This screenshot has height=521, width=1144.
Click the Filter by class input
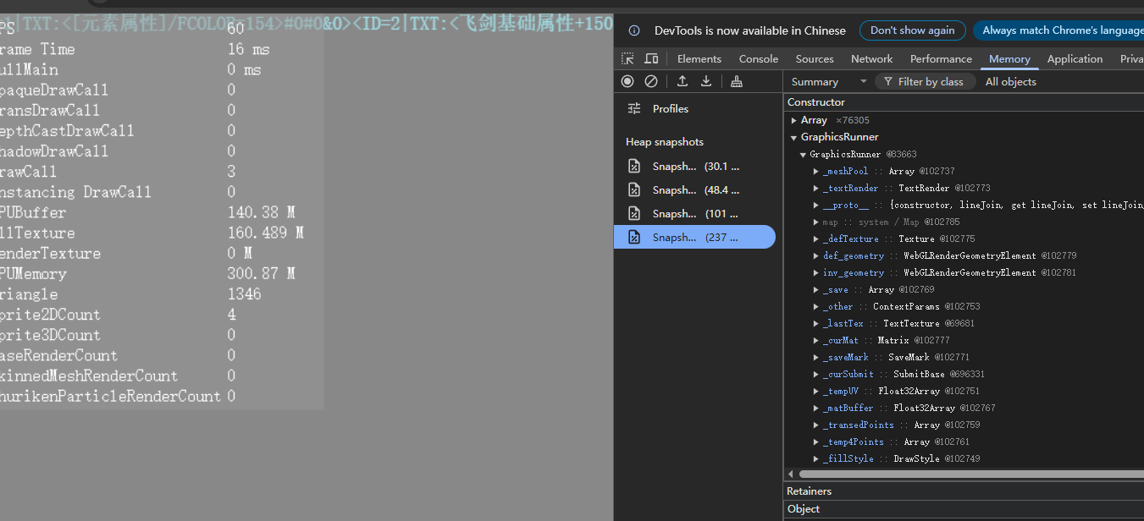click(x=930, y=82)
